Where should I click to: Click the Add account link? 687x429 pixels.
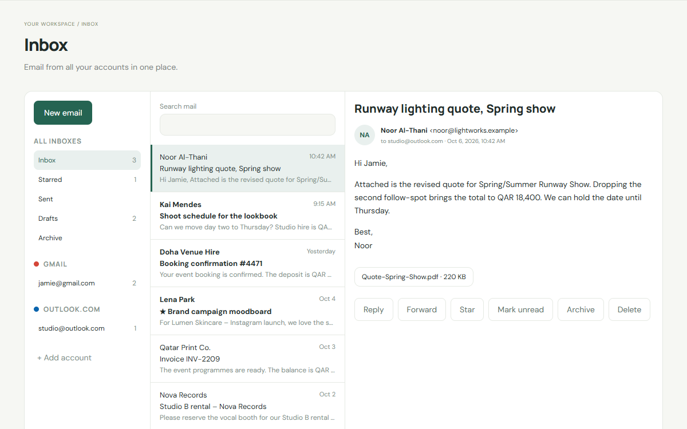(x=64, y=357)
